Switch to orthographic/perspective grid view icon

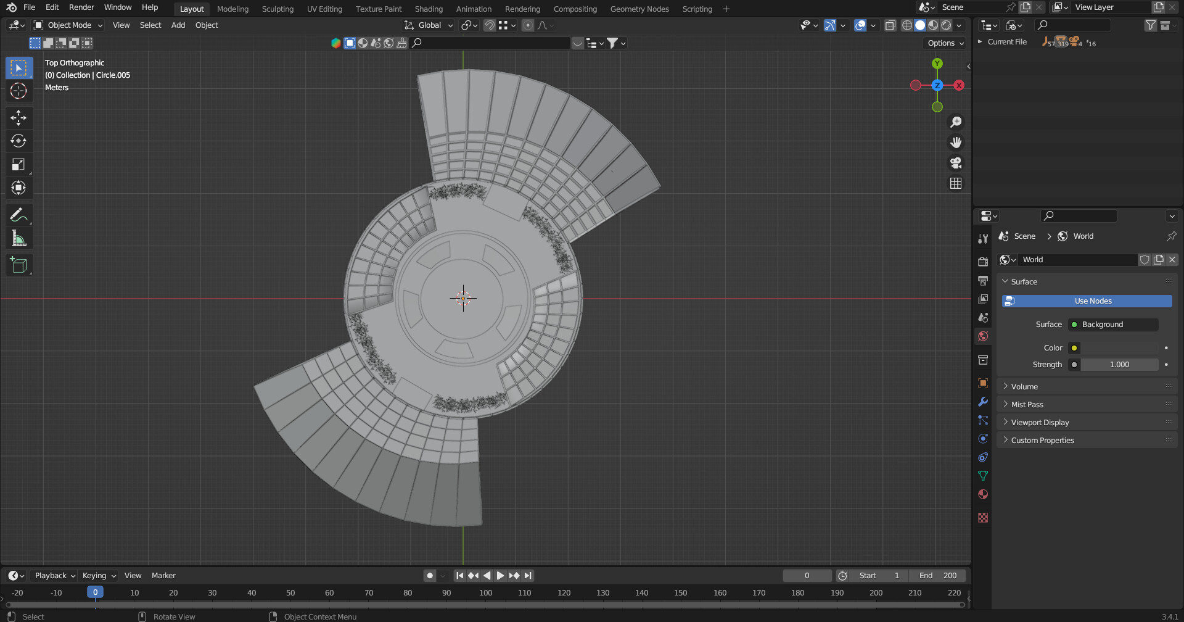pyautogui.click(x=956, y=183)
